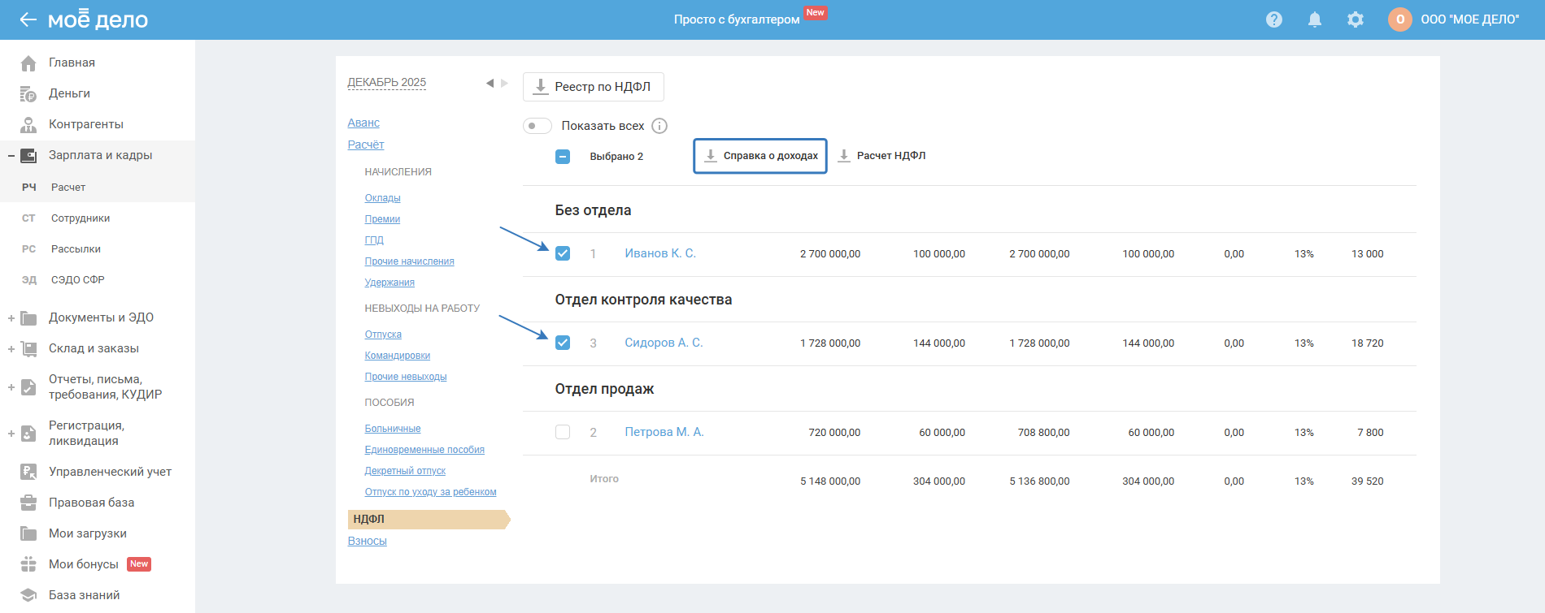Click Расчет НДФЛ button
1545x613 pixels.
click(882, 156)
